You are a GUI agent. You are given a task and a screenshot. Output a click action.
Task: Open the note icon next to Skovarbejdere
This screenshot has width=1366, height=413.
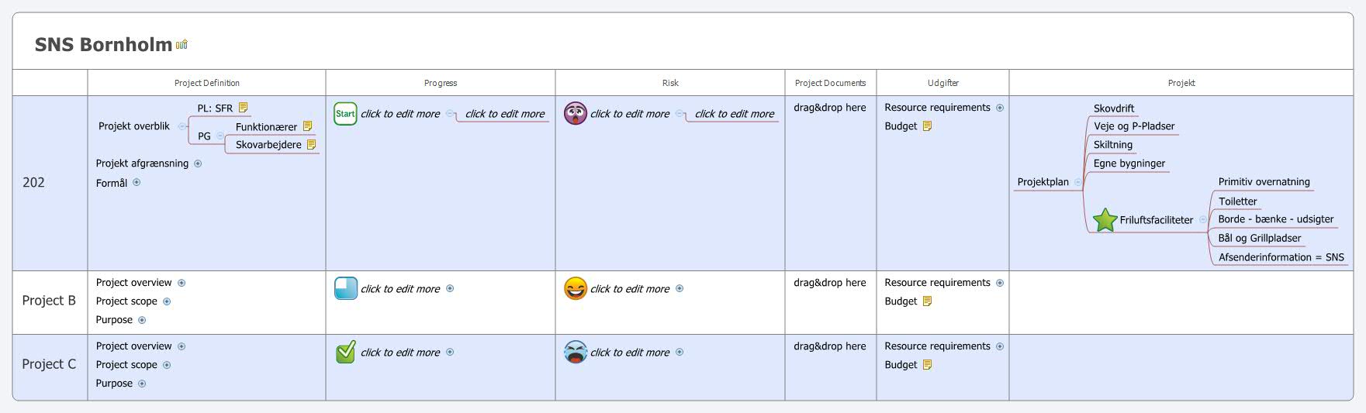[311, 144]
